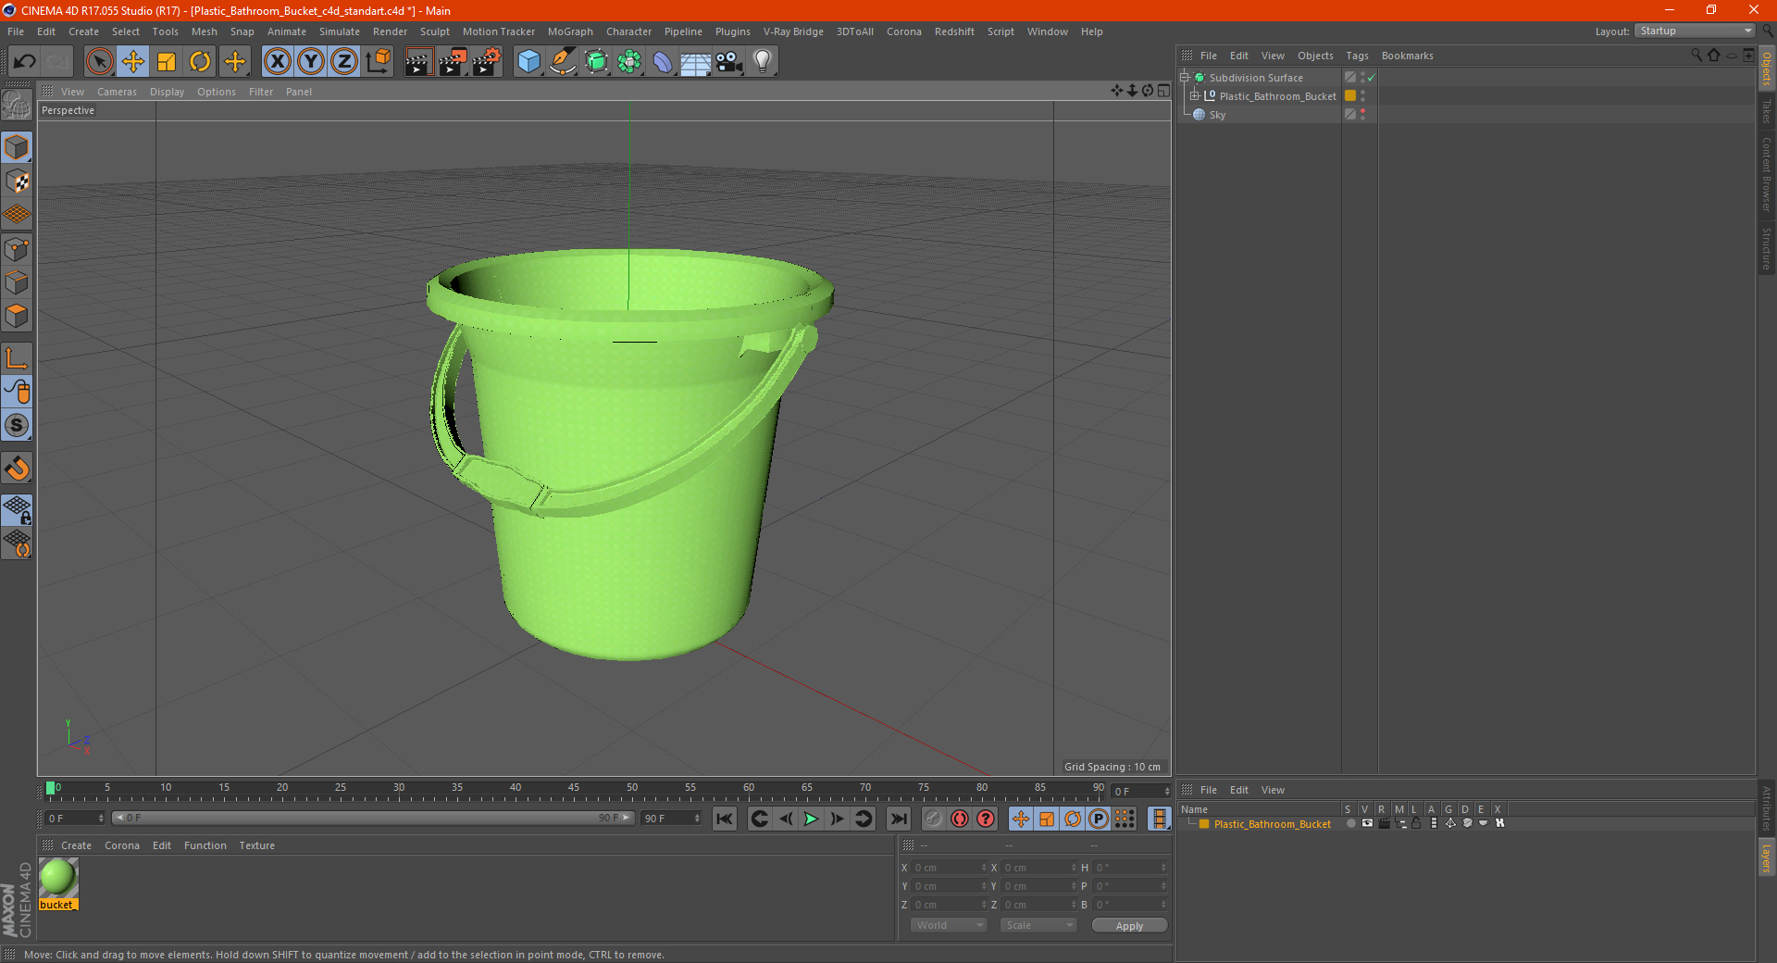This screenshot has height=963, width=1777.
Task: Toggle Subdivision Surface enable checkmark
Action: tap(1372, 78)
